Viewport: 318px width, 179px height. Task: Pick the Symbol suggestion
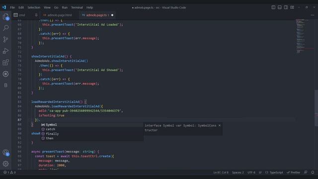pos(92,125)
